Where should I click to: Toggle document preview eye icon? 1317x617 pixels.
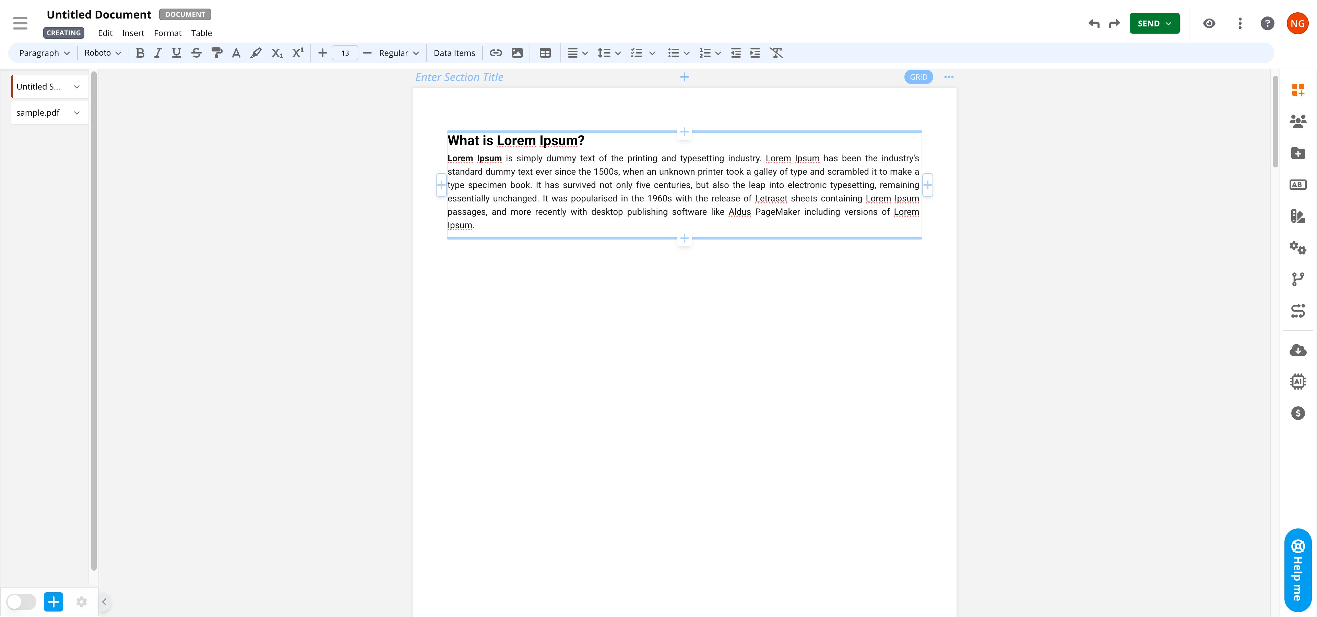(x=1209, y=24)
